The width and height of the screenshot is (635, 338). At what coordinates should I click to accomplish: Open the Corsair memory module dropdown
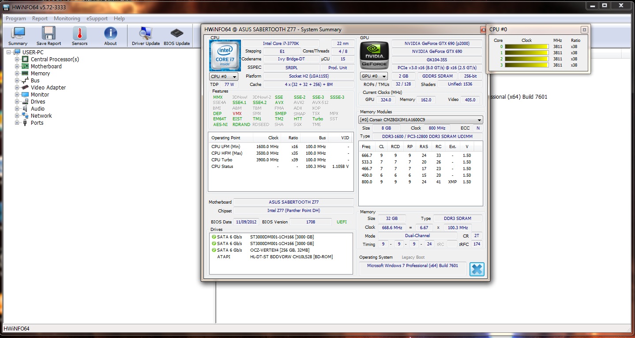point(421,120)
